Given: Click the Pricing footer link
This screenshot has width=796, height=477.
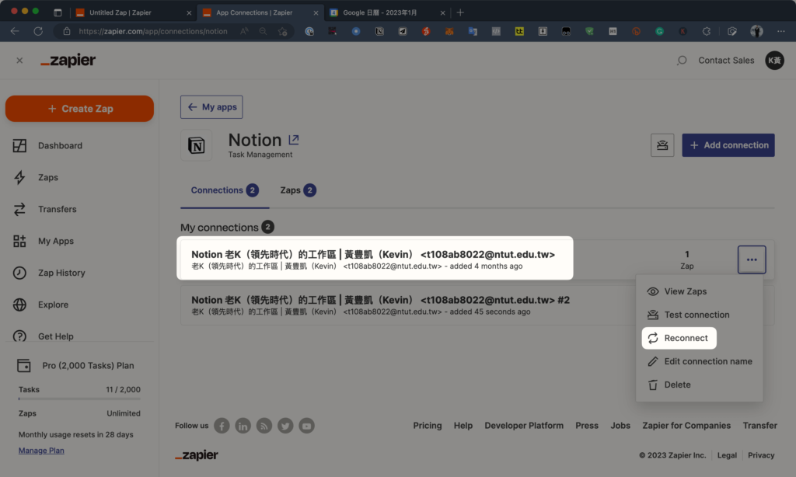Looking at the screenshot, I should (x=427, y=426).
